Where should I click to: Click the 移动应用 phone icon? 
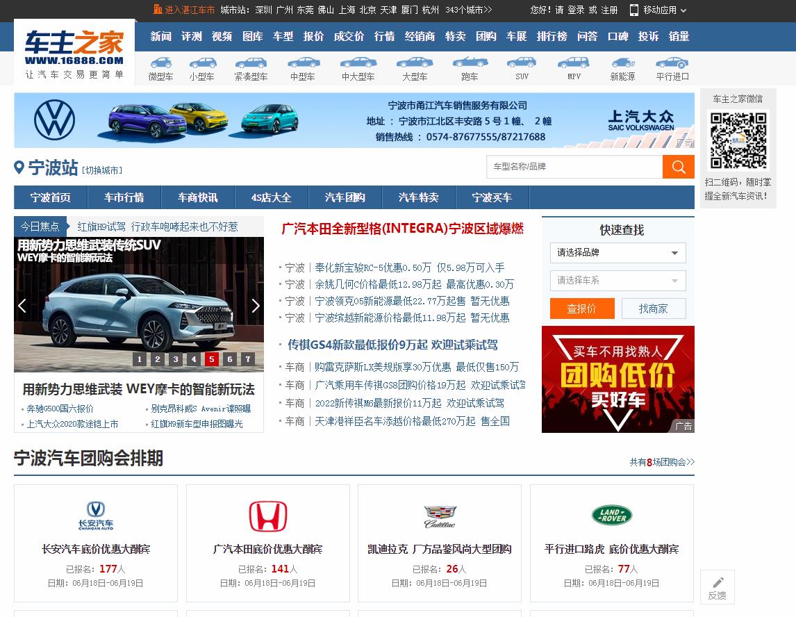click(x=634, y=10)
